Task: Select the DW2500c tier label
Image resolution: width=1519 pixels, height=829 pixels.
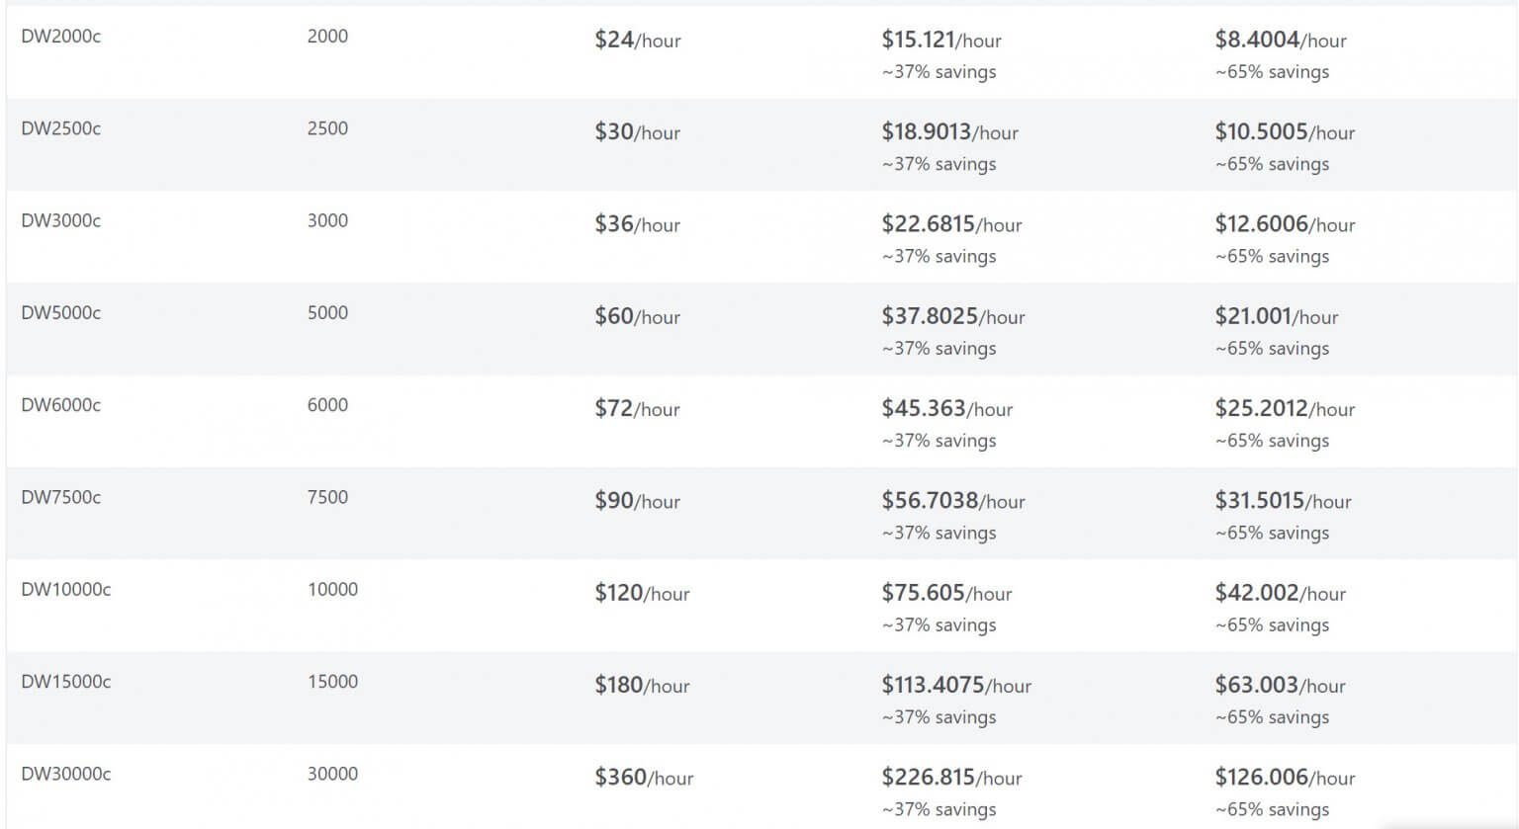Action: pyautogui.click(x=60, y=128)
